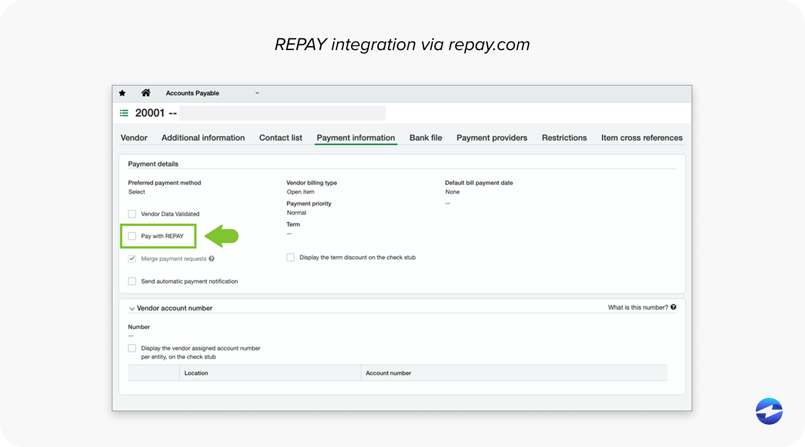Uncheck Merge payment requests
Viewport: 805px width, 447px height.
[131, 258]
